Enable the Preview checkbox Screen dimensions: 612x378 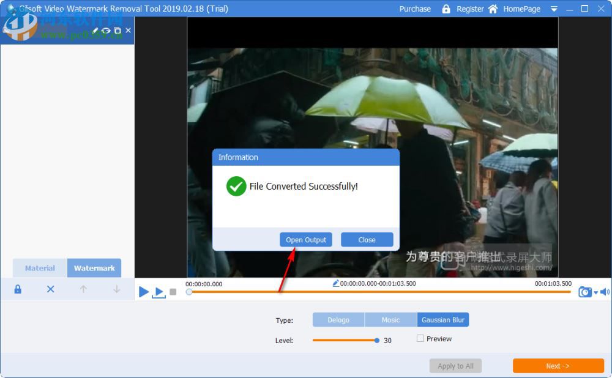coord(420,338)
